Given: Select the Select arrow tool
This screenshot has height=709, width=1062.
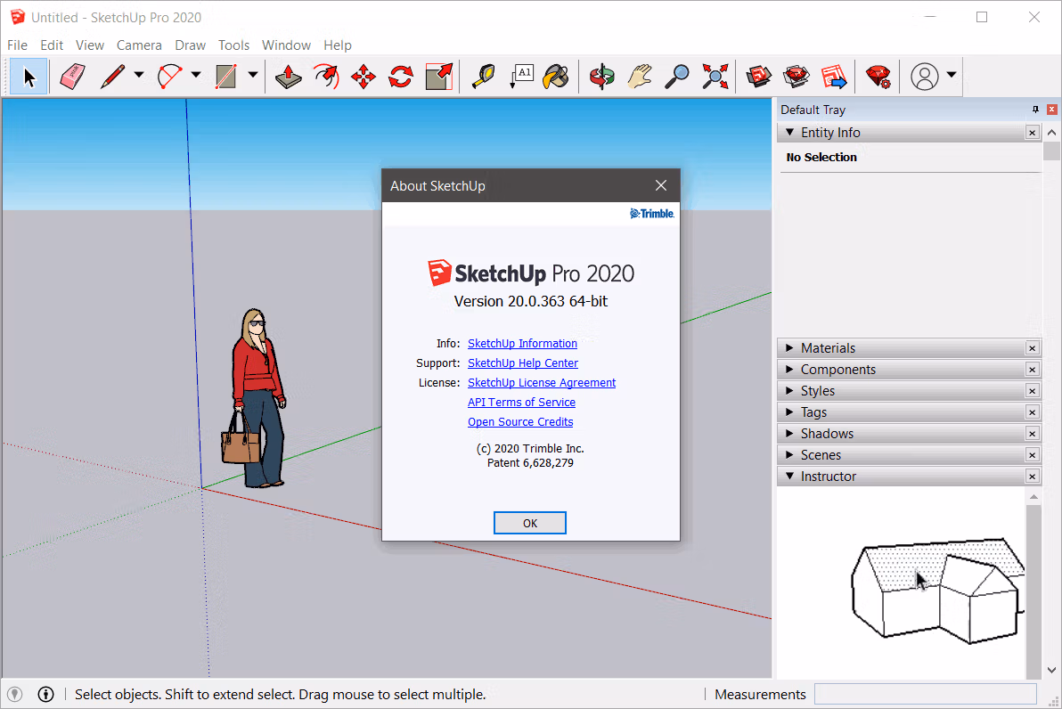Looking at the screenshot, I should point(29,77).
